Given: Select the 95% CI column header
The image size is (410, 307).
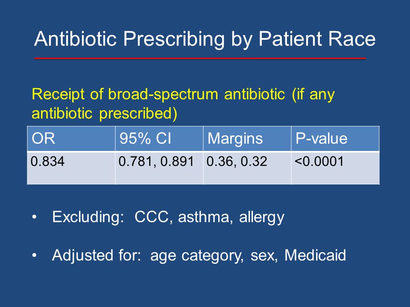Looking at the screenshot, I should click(x=159, y=139).
